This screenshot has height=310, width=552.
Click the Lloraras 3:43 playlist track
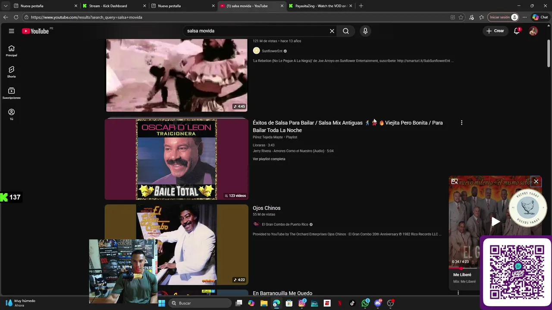pyautogui.click(x=263, y=145)
